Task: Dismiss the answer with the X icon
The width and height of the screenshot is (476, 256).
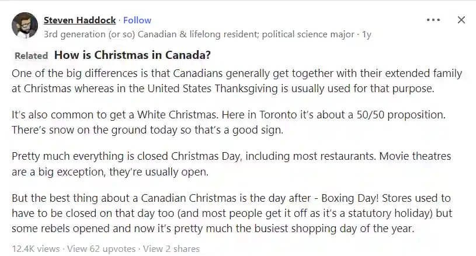Action: click(461, 20)
